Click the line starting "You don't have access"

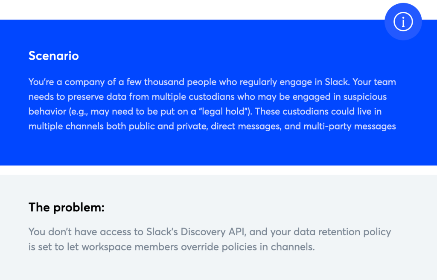pyautogui.click(x=210, y=232)
